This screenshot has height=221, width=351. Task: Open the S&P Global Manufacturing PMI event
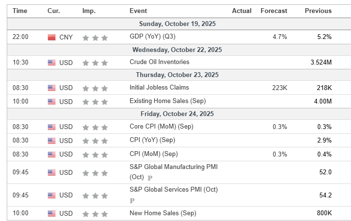[x=173, y=167]
